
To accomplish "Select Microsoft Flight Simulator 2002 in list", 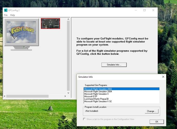I will 122,89.
